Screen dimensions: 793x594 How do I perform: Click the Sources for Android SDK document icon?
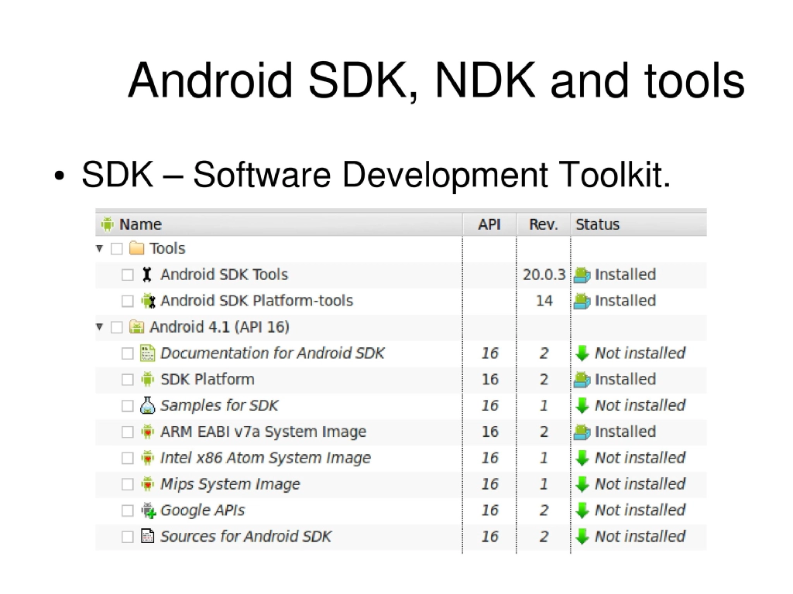tap(146, 536)
